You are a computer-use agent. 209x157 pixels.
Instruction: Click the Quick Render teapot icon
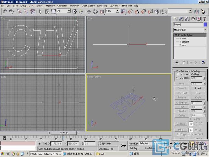tap(203, 12)
